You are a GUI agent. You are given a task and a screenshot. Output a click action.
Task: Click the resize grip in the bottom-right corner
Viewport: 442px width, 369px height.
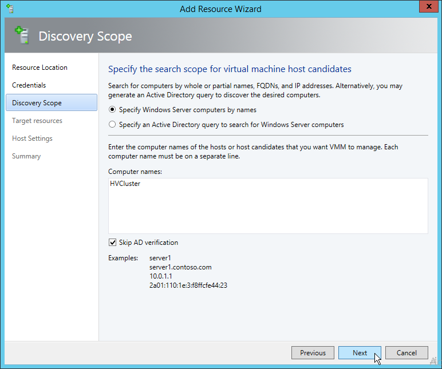point(433,360)
